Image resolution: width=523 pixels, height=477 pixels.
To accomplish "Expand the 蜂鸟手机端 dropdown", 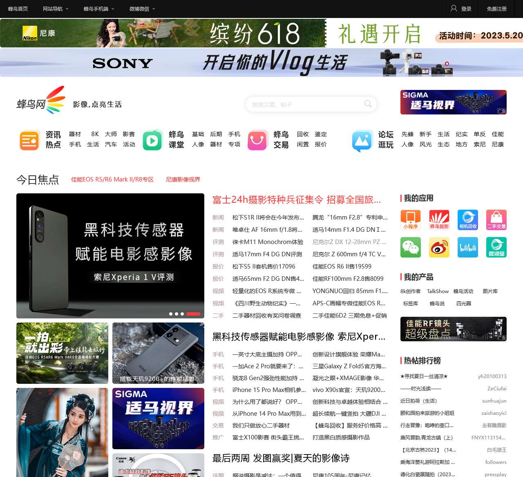I will 99,9.
